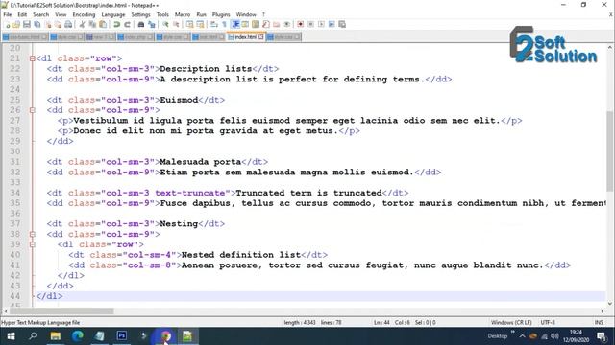Click the macro Playback icon
615x345 pixels.
pos(321,24)
